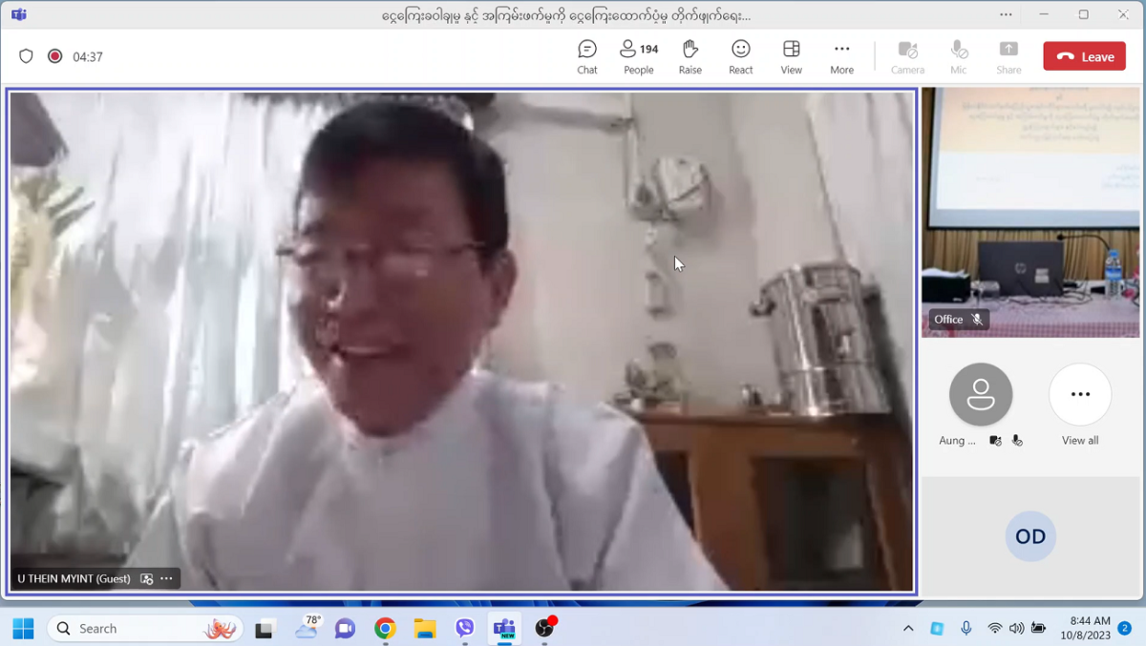
Task: Leave the meeting
Action: (x=1084, y=56)
